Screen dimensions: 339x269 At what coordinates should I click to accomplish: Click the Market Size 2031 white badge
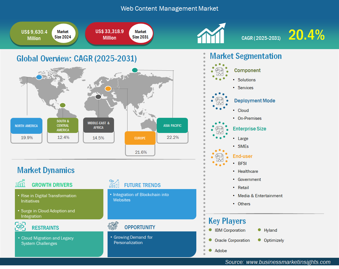pyautogui.click(x=140, y=34)
